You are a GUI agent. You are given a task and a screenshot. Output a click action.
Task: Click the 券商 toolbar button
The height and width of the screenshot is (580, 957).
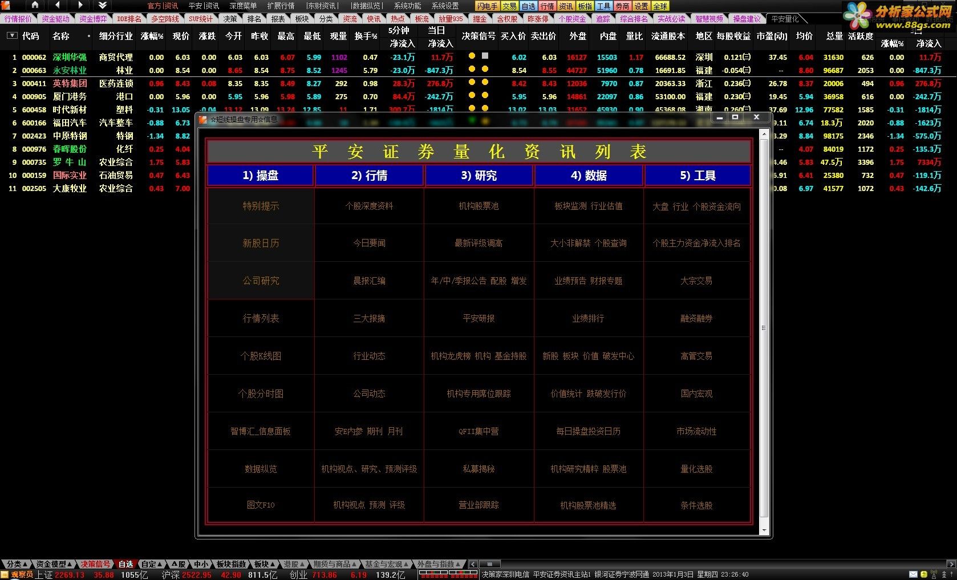pyautogui.click(x=622, y=6)
